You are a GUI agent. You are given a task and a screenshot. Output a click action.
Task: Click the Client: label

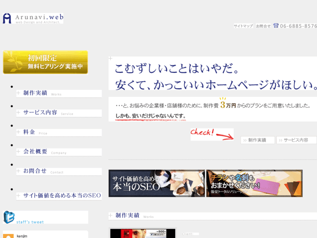click(187, 234)
